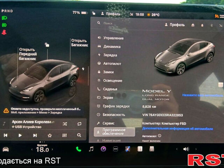Lower volume with left arrow

click(x=177, y=149)
